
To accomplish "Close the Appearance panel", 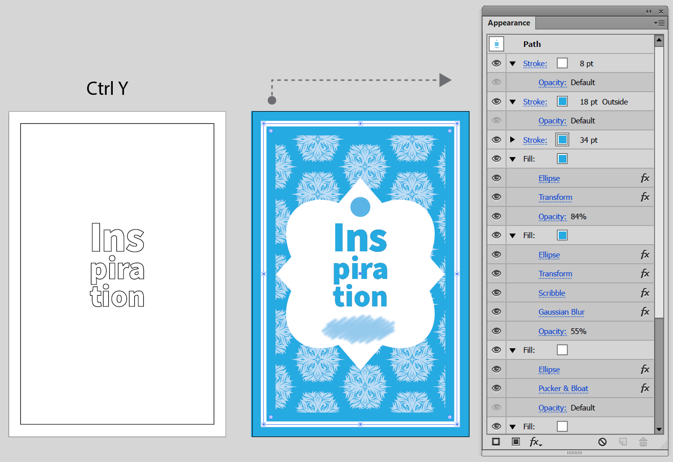I will click(661, 11).
